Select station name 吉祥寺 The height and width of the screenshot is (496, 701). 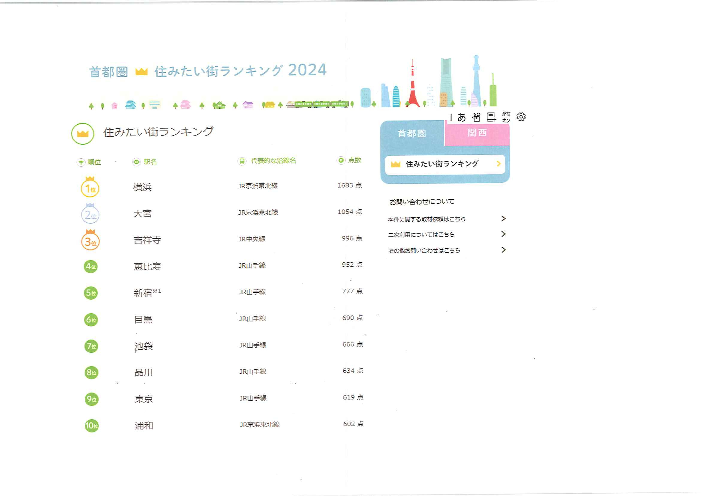pyautogui.click(x=147, y=240)
